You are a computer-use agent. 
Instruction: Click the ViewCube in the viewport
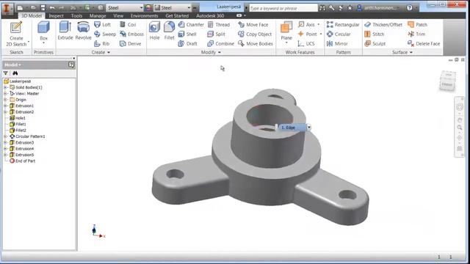447,81
